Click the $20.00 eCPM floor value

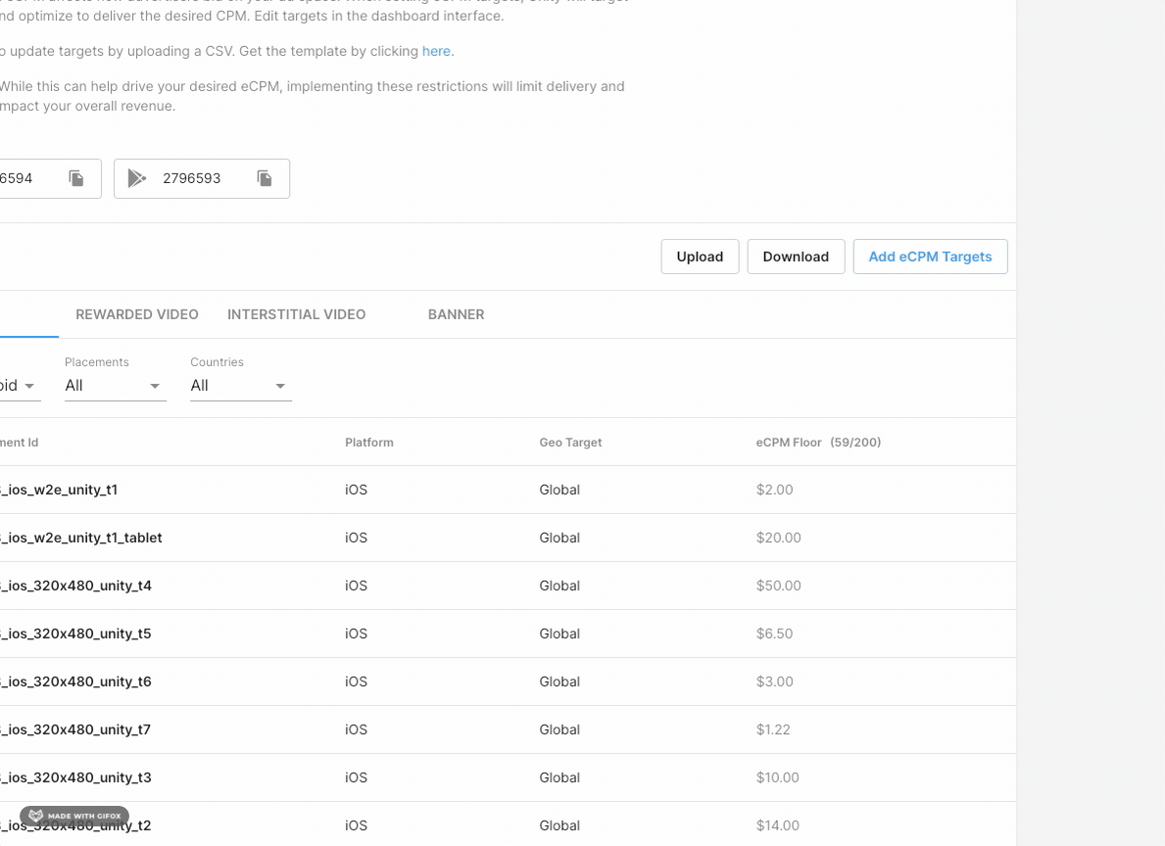pyautogui.click(x=778, y=538)
